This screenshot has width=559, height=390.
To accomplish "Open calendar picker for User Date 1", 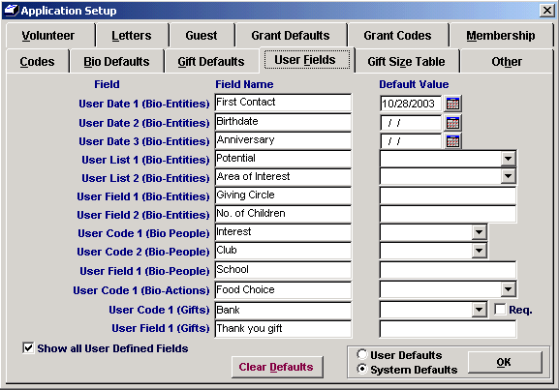I will [x=452, y=104].
